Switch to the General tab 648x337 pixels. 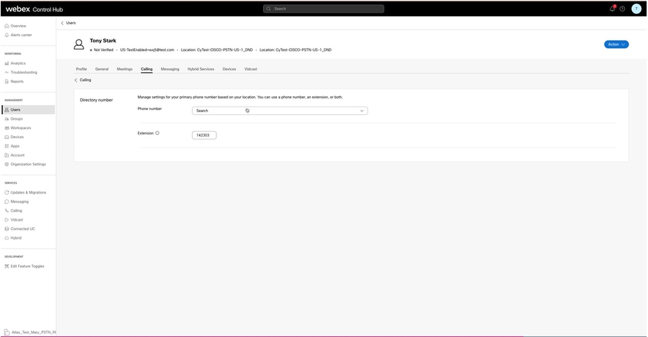(102, 69)
